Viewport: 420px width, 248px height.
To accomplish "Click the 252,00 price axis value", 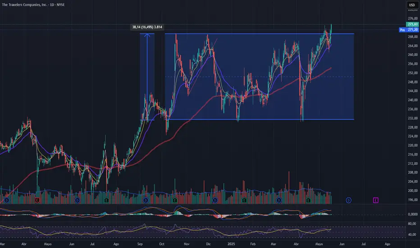I will click(x=412, y=73).
